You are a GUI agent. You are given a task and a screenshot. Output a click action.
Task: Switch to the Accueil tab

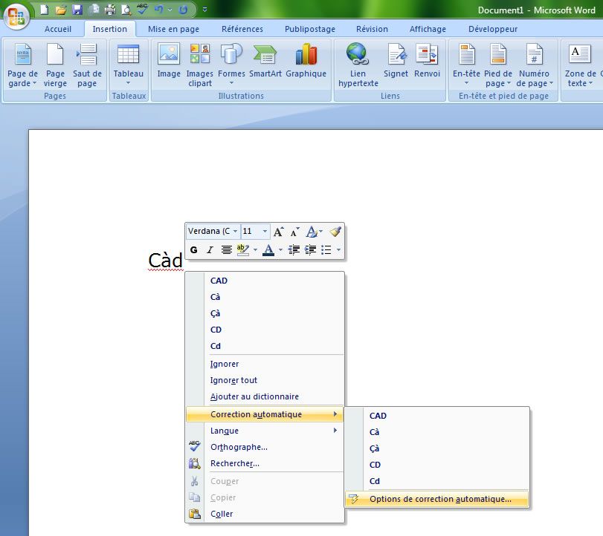pos(58,29)
